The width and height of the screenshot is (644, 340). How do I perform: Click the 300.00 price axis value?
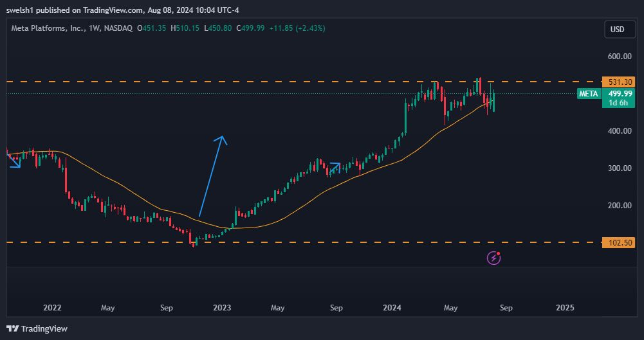(x=620, y=168)
